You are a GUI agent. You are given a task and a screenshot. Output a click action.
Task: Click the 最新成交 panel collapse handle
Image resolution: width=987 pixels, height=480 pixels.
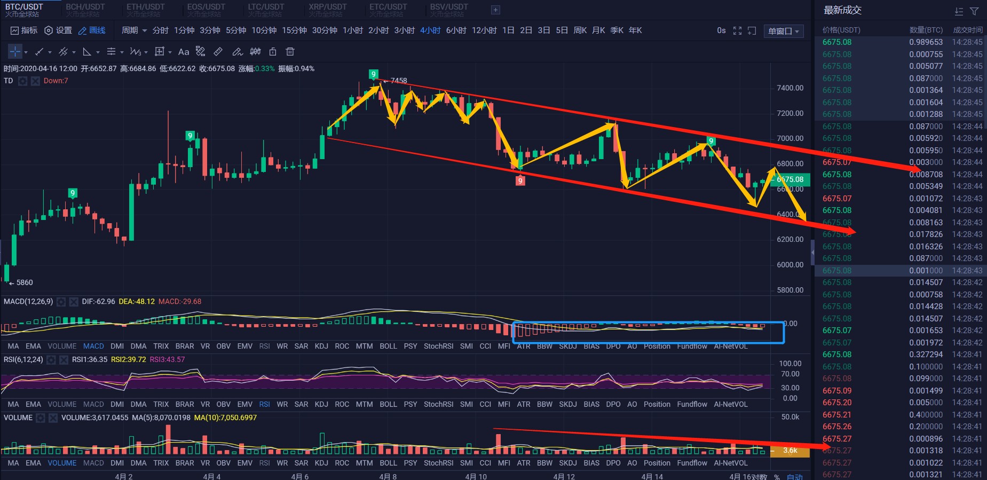point(812,252)
